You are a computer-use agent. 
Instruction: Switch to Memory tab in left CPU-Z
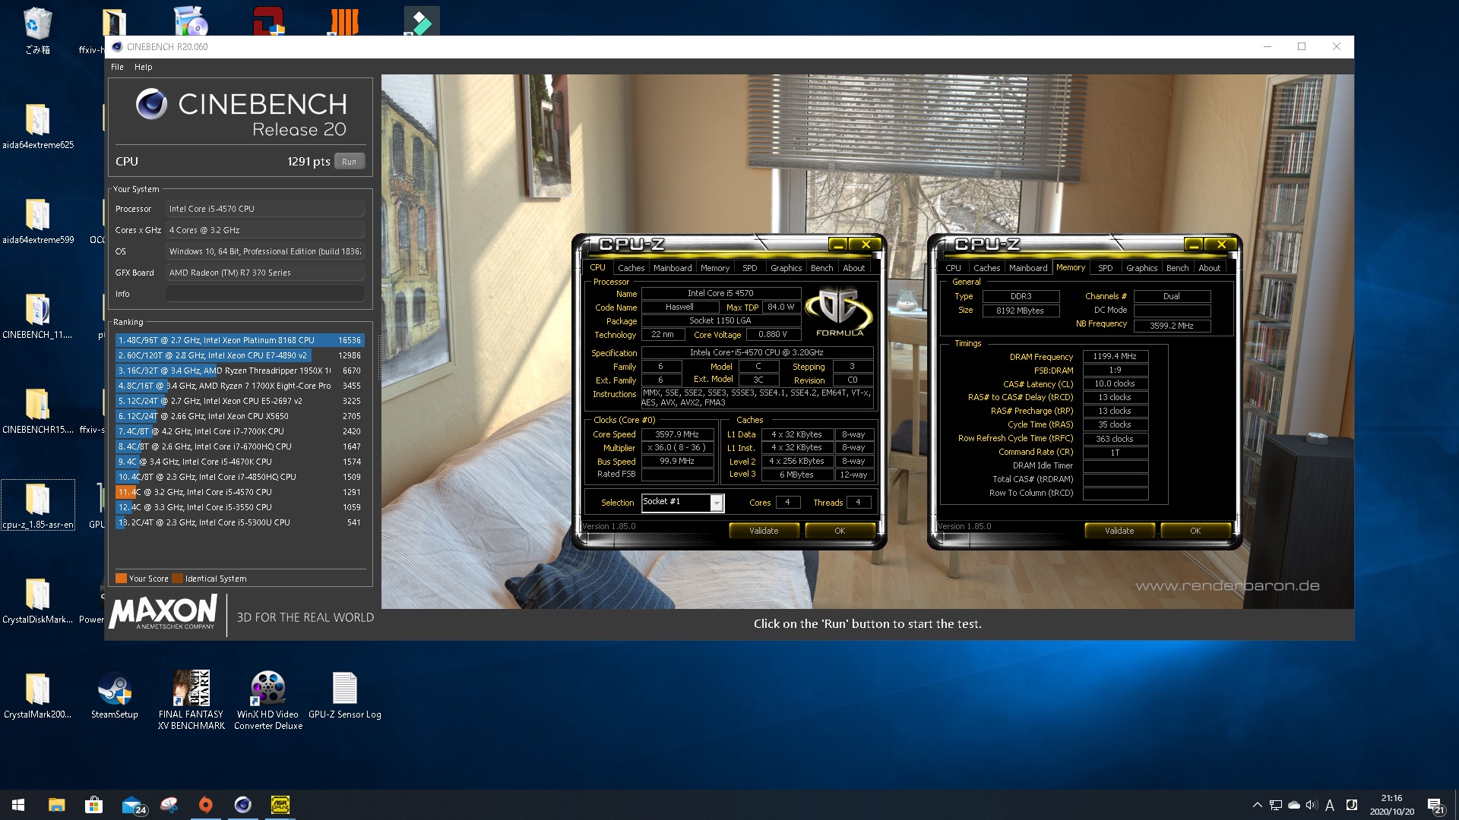click(715, 268)
